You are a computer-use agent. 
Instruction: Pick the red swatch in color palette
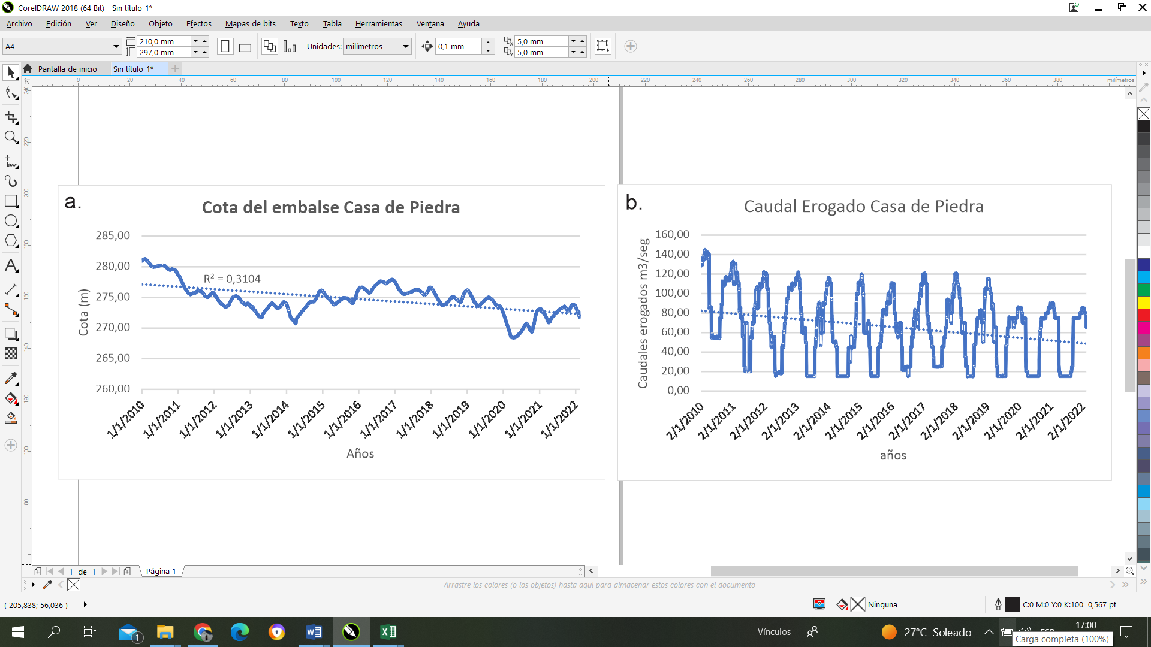(x=1144, y=315)
